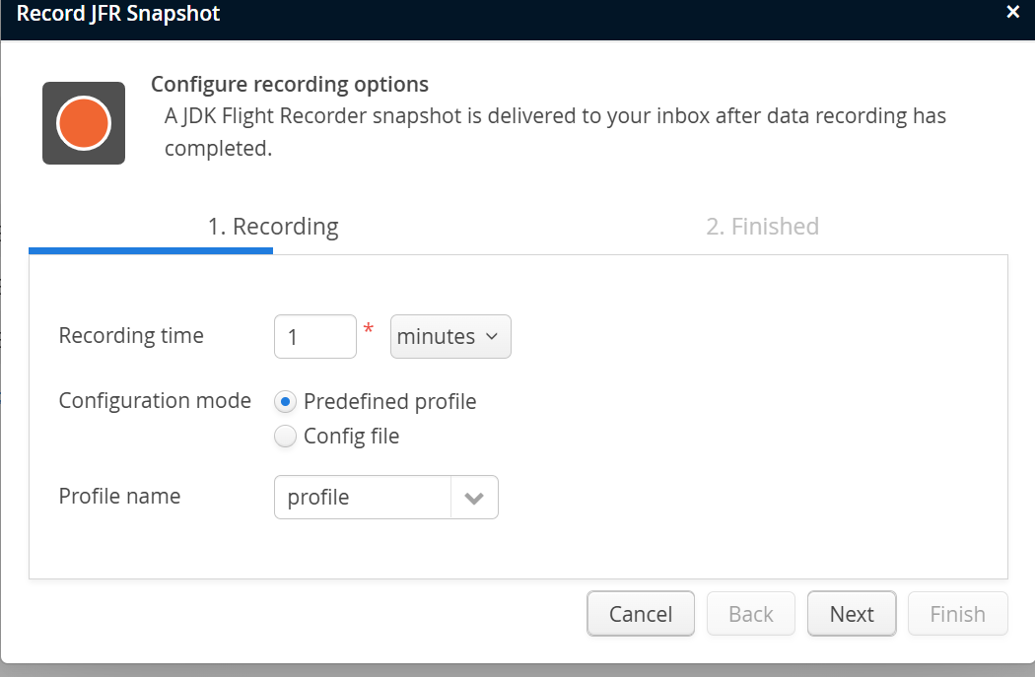This screenshot has height=677, width=1035.
Task: Click inside the profile combo box text
Action: pos(362,498)
